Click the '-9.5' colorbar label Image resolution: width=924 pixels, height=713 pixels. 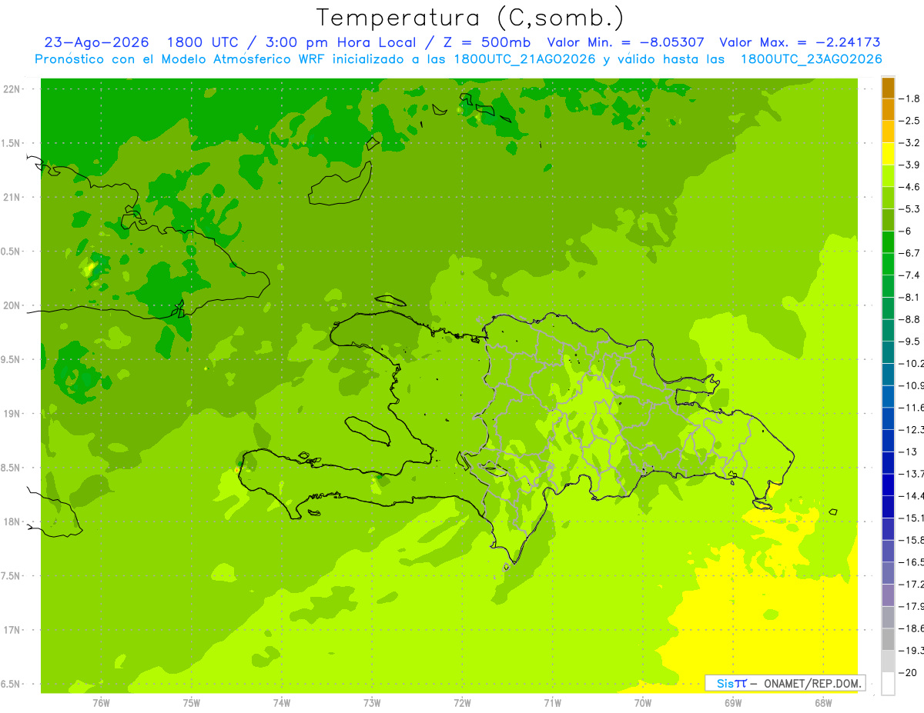point(911,342)
